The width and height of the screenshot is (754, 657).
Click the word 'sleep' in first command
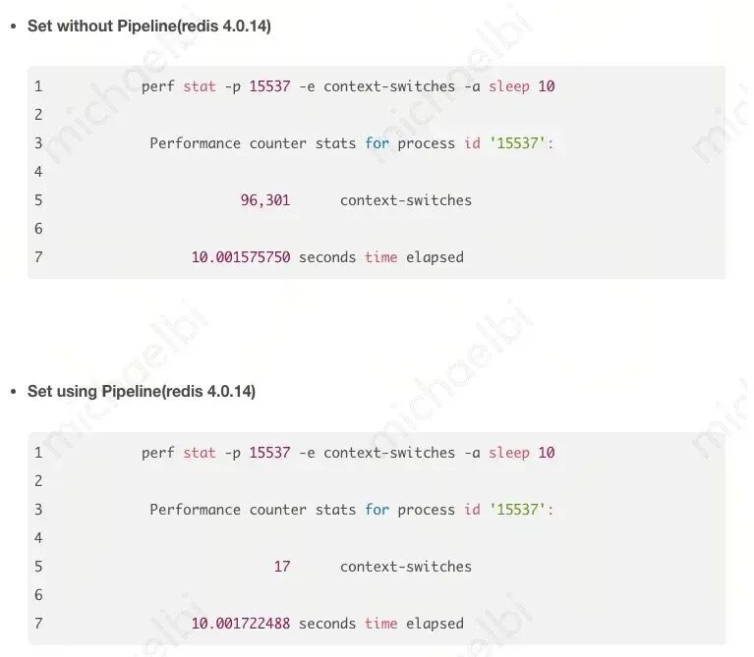[509, 87]
